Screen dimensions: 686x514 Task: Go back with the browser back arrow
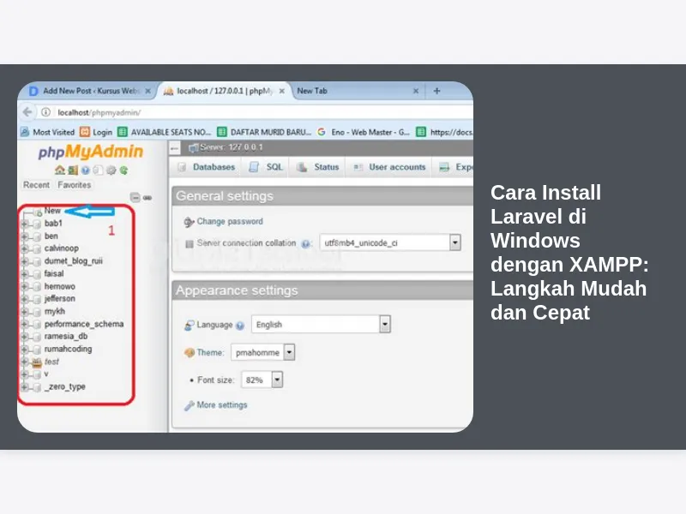(27, 112)
